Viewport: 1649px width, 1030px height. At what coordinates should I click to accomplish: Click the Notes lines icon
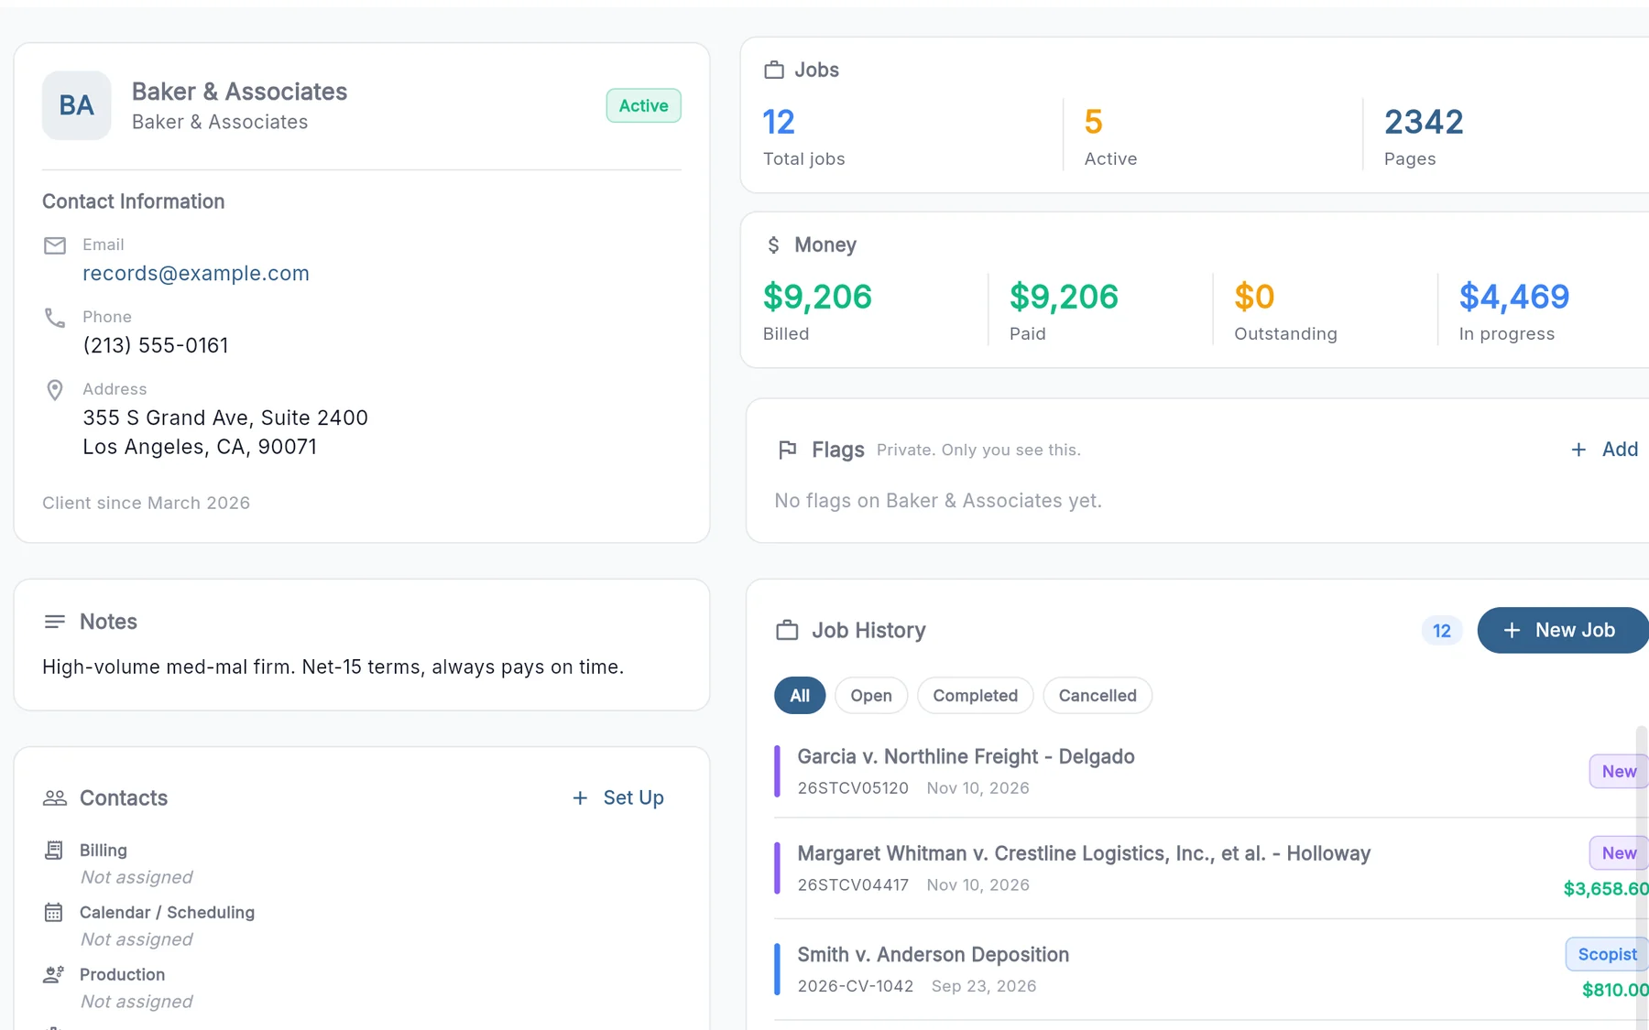point(55,622)
